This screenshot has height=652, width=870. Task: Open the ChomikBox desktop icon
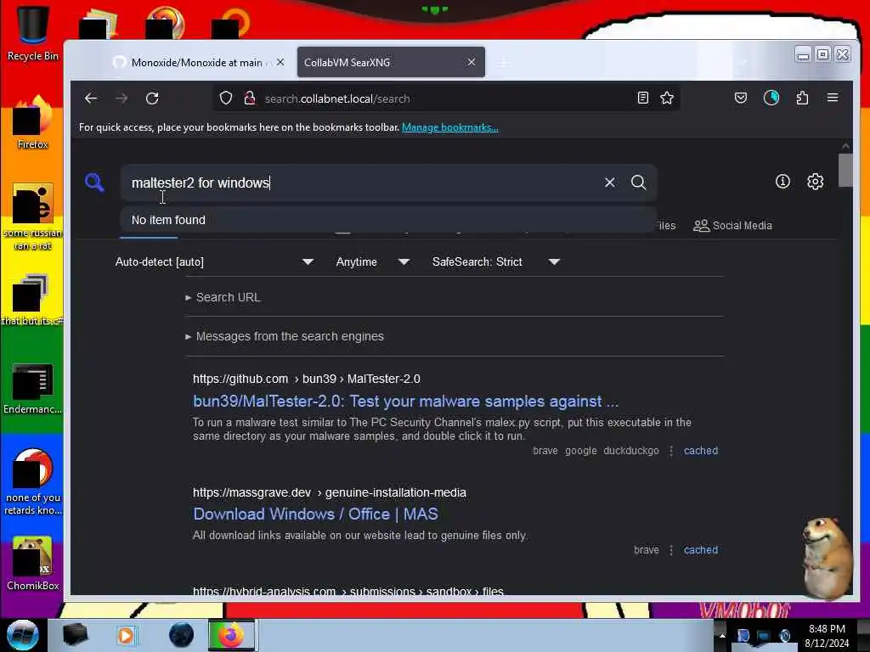[33, 564]
